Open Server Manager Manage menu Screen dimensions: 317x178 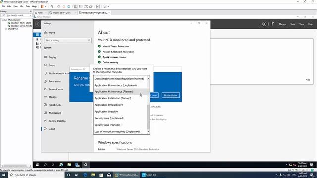point(283,24)
